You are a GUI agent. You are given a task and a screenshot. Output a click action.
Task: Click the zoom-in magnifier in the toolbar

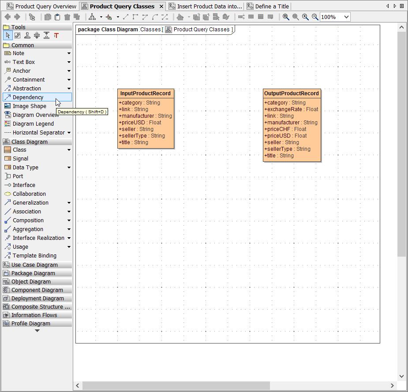[306, 17]
